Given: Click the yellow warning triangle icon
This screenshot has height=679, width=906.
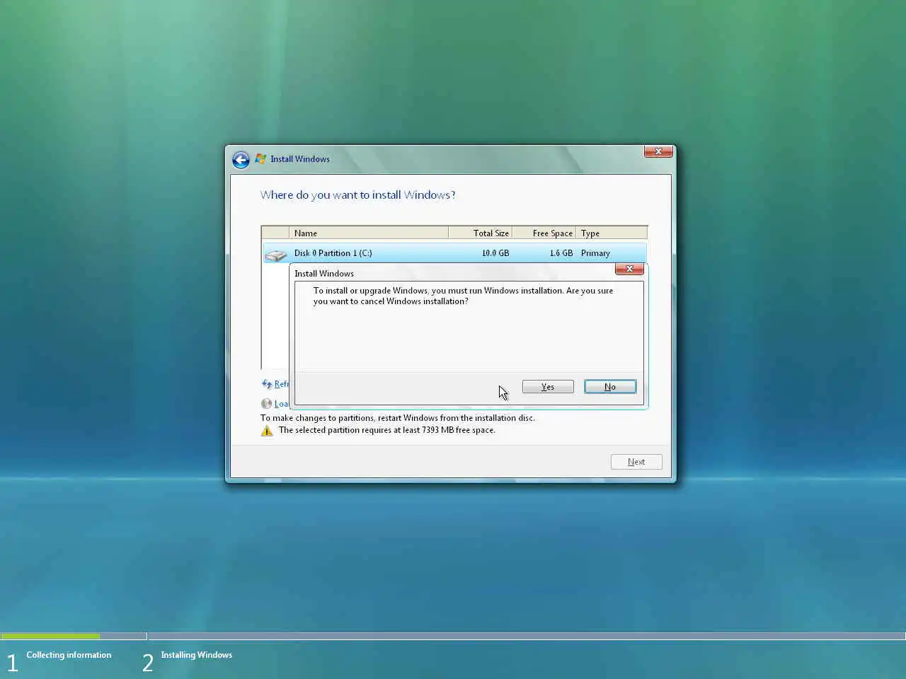Looking at the screenshot, I should [267, 430].
